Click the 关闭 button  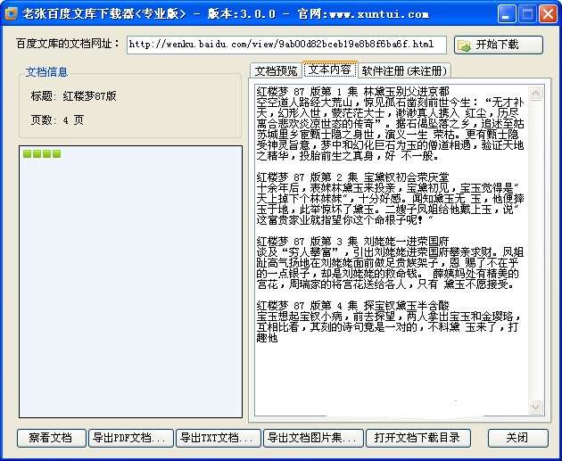[518, 438]
